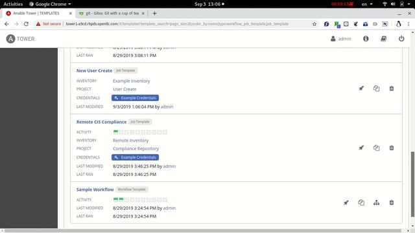Screen dimensions: 415x233
Task: Copy the New User Create template
Action: 376,88
